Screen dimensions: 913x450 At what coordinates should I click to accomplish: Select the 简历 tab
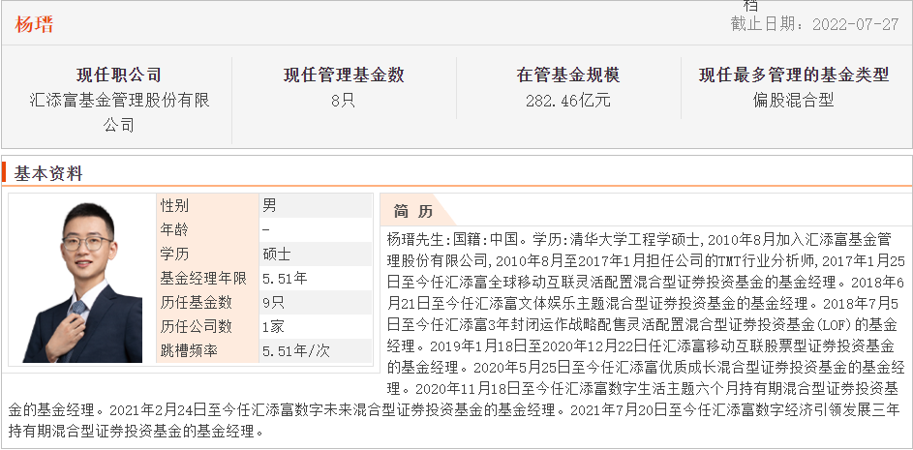(412, 211)
